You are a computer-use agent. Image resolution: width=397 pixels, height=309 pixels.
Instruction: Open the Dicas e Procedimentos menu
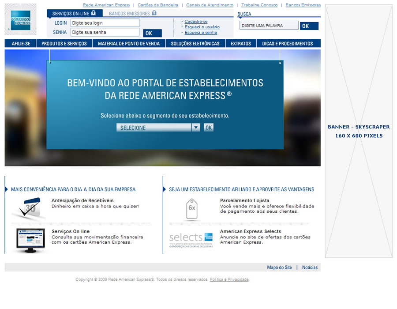click(x=288, y=44)
